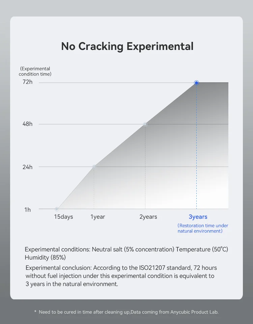
Task: Click the Anycubic Product Lab footnote
Action: tap(126, 312)
